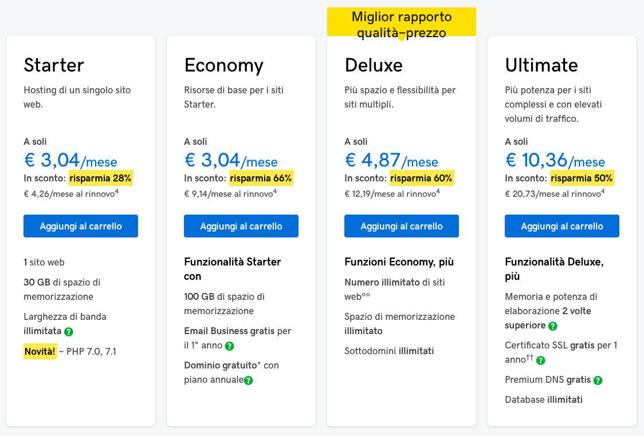The height and width of the screenshot is (436, 644).
Task: Open help icon for 2 volte superiore
Action: point(553,326)
